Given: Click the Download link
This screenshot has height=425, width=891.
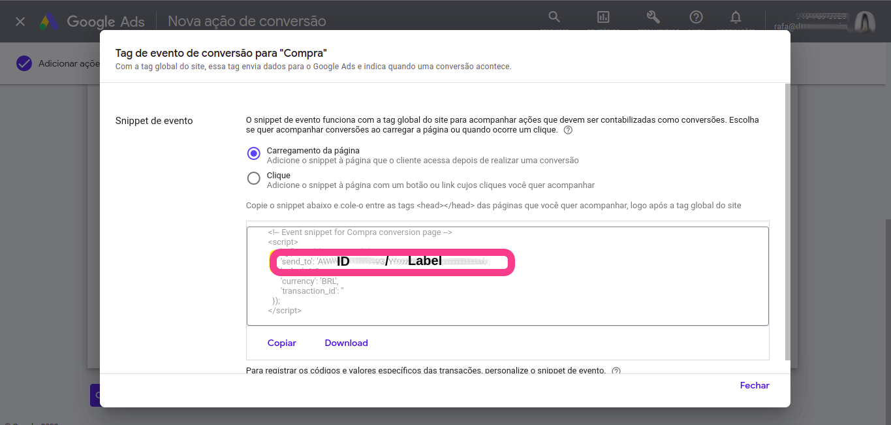Looking at the screenshot, I should click(347, 343).
